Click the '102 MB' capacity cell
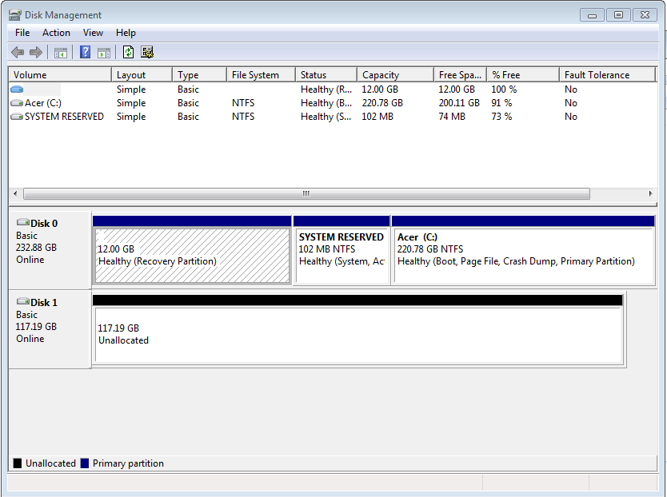667x497 pixels. [x=377, y=117]
